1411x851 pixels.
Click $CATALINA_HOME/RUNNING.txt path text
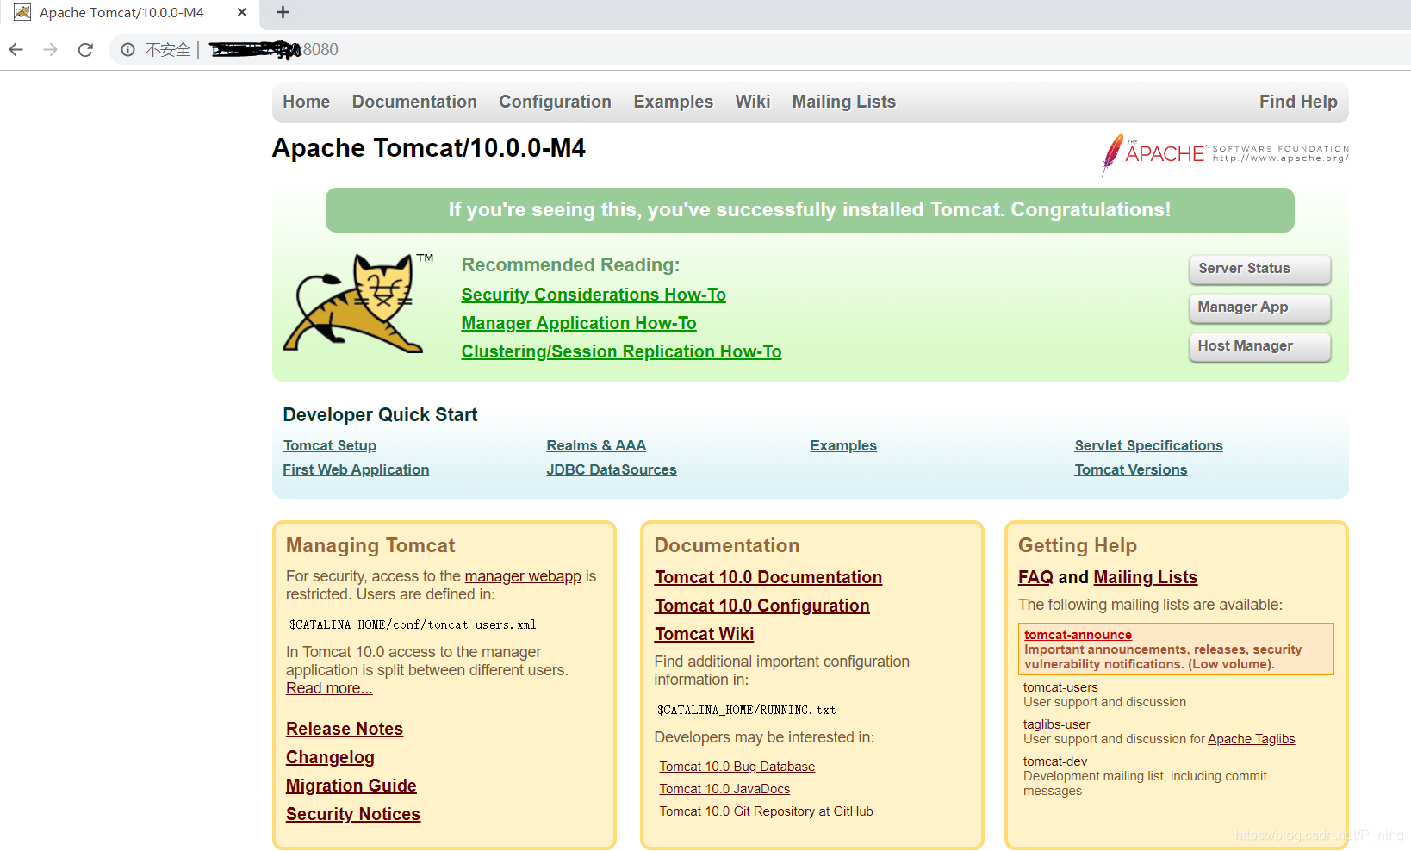click(746, 710)
